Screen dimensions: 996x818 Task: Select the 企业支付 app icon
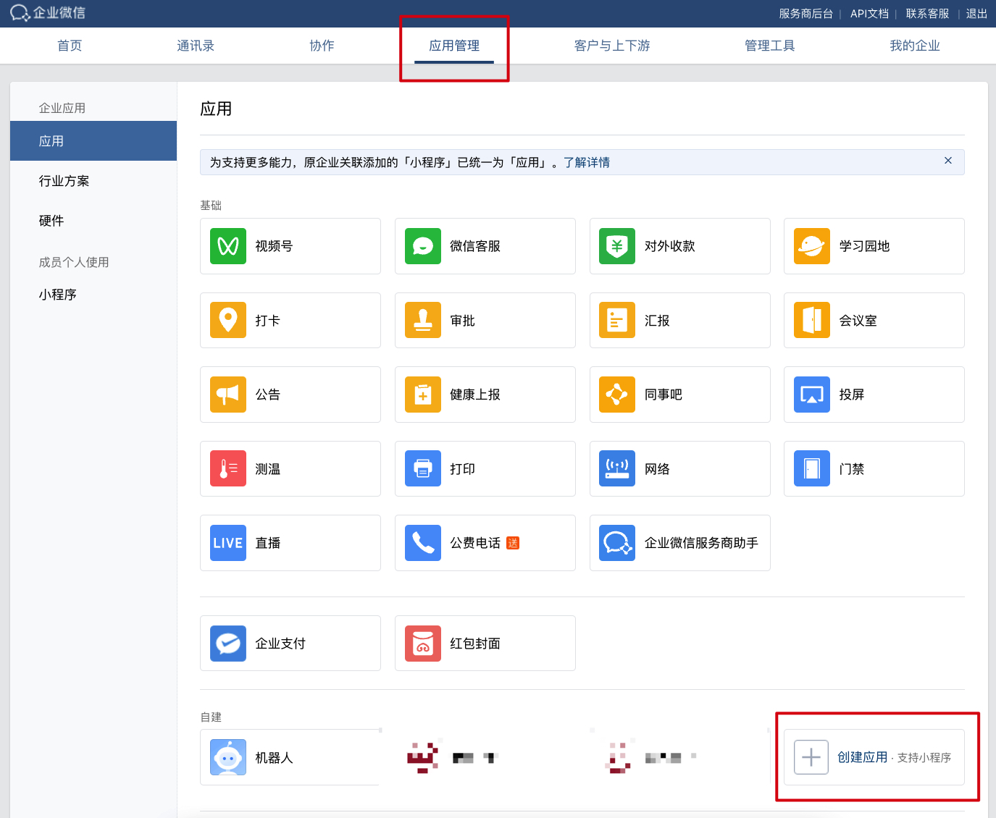tap(228, 644)
